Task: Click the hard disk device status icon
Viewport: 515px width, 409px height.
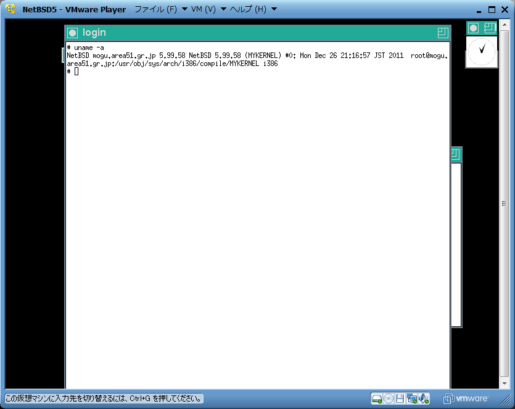Action: 376,399
